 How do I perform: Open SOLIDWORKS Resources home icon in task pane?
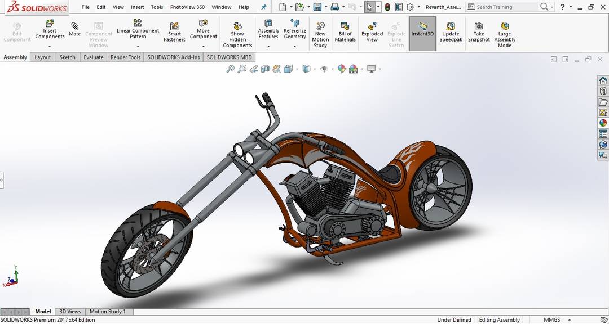click(603, 80)
